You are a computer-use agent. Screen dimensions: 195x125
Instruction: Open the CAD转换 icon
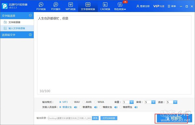[105, 5]
